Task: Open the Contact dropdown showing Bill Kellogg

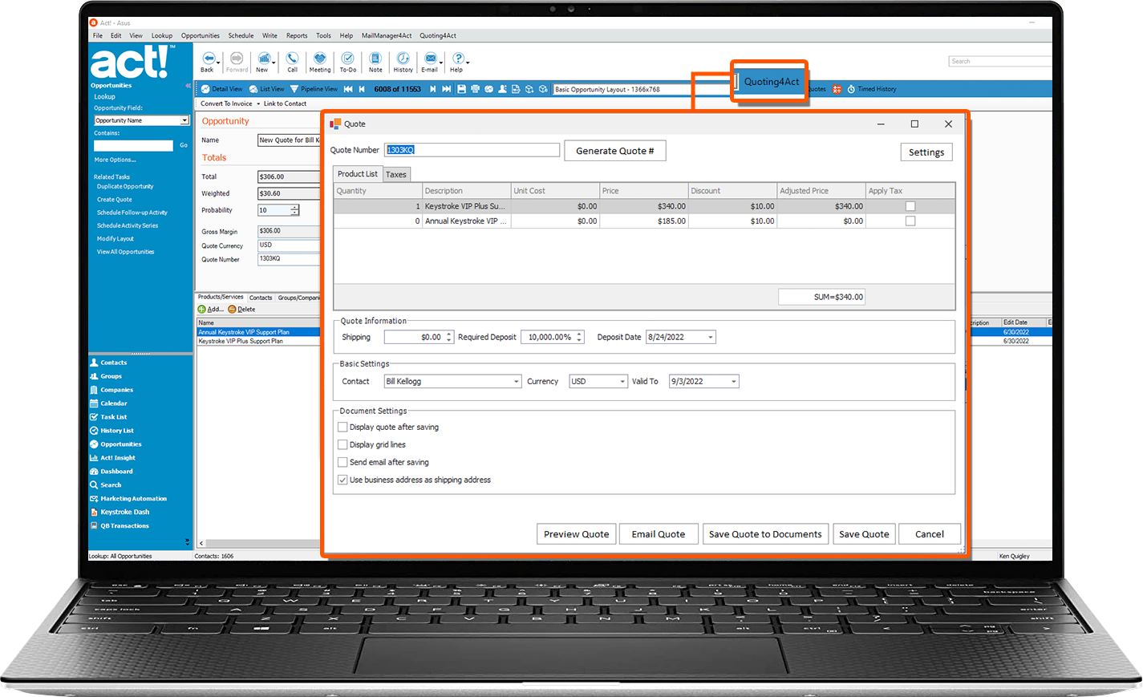Action: (x=517, y=382)
